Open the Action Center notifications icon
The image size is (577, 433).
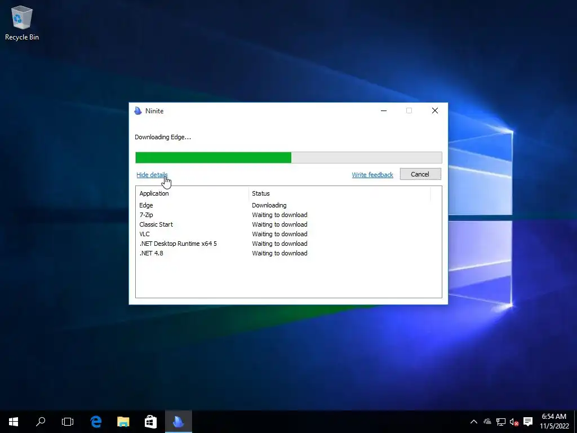(x=528, y=422)
